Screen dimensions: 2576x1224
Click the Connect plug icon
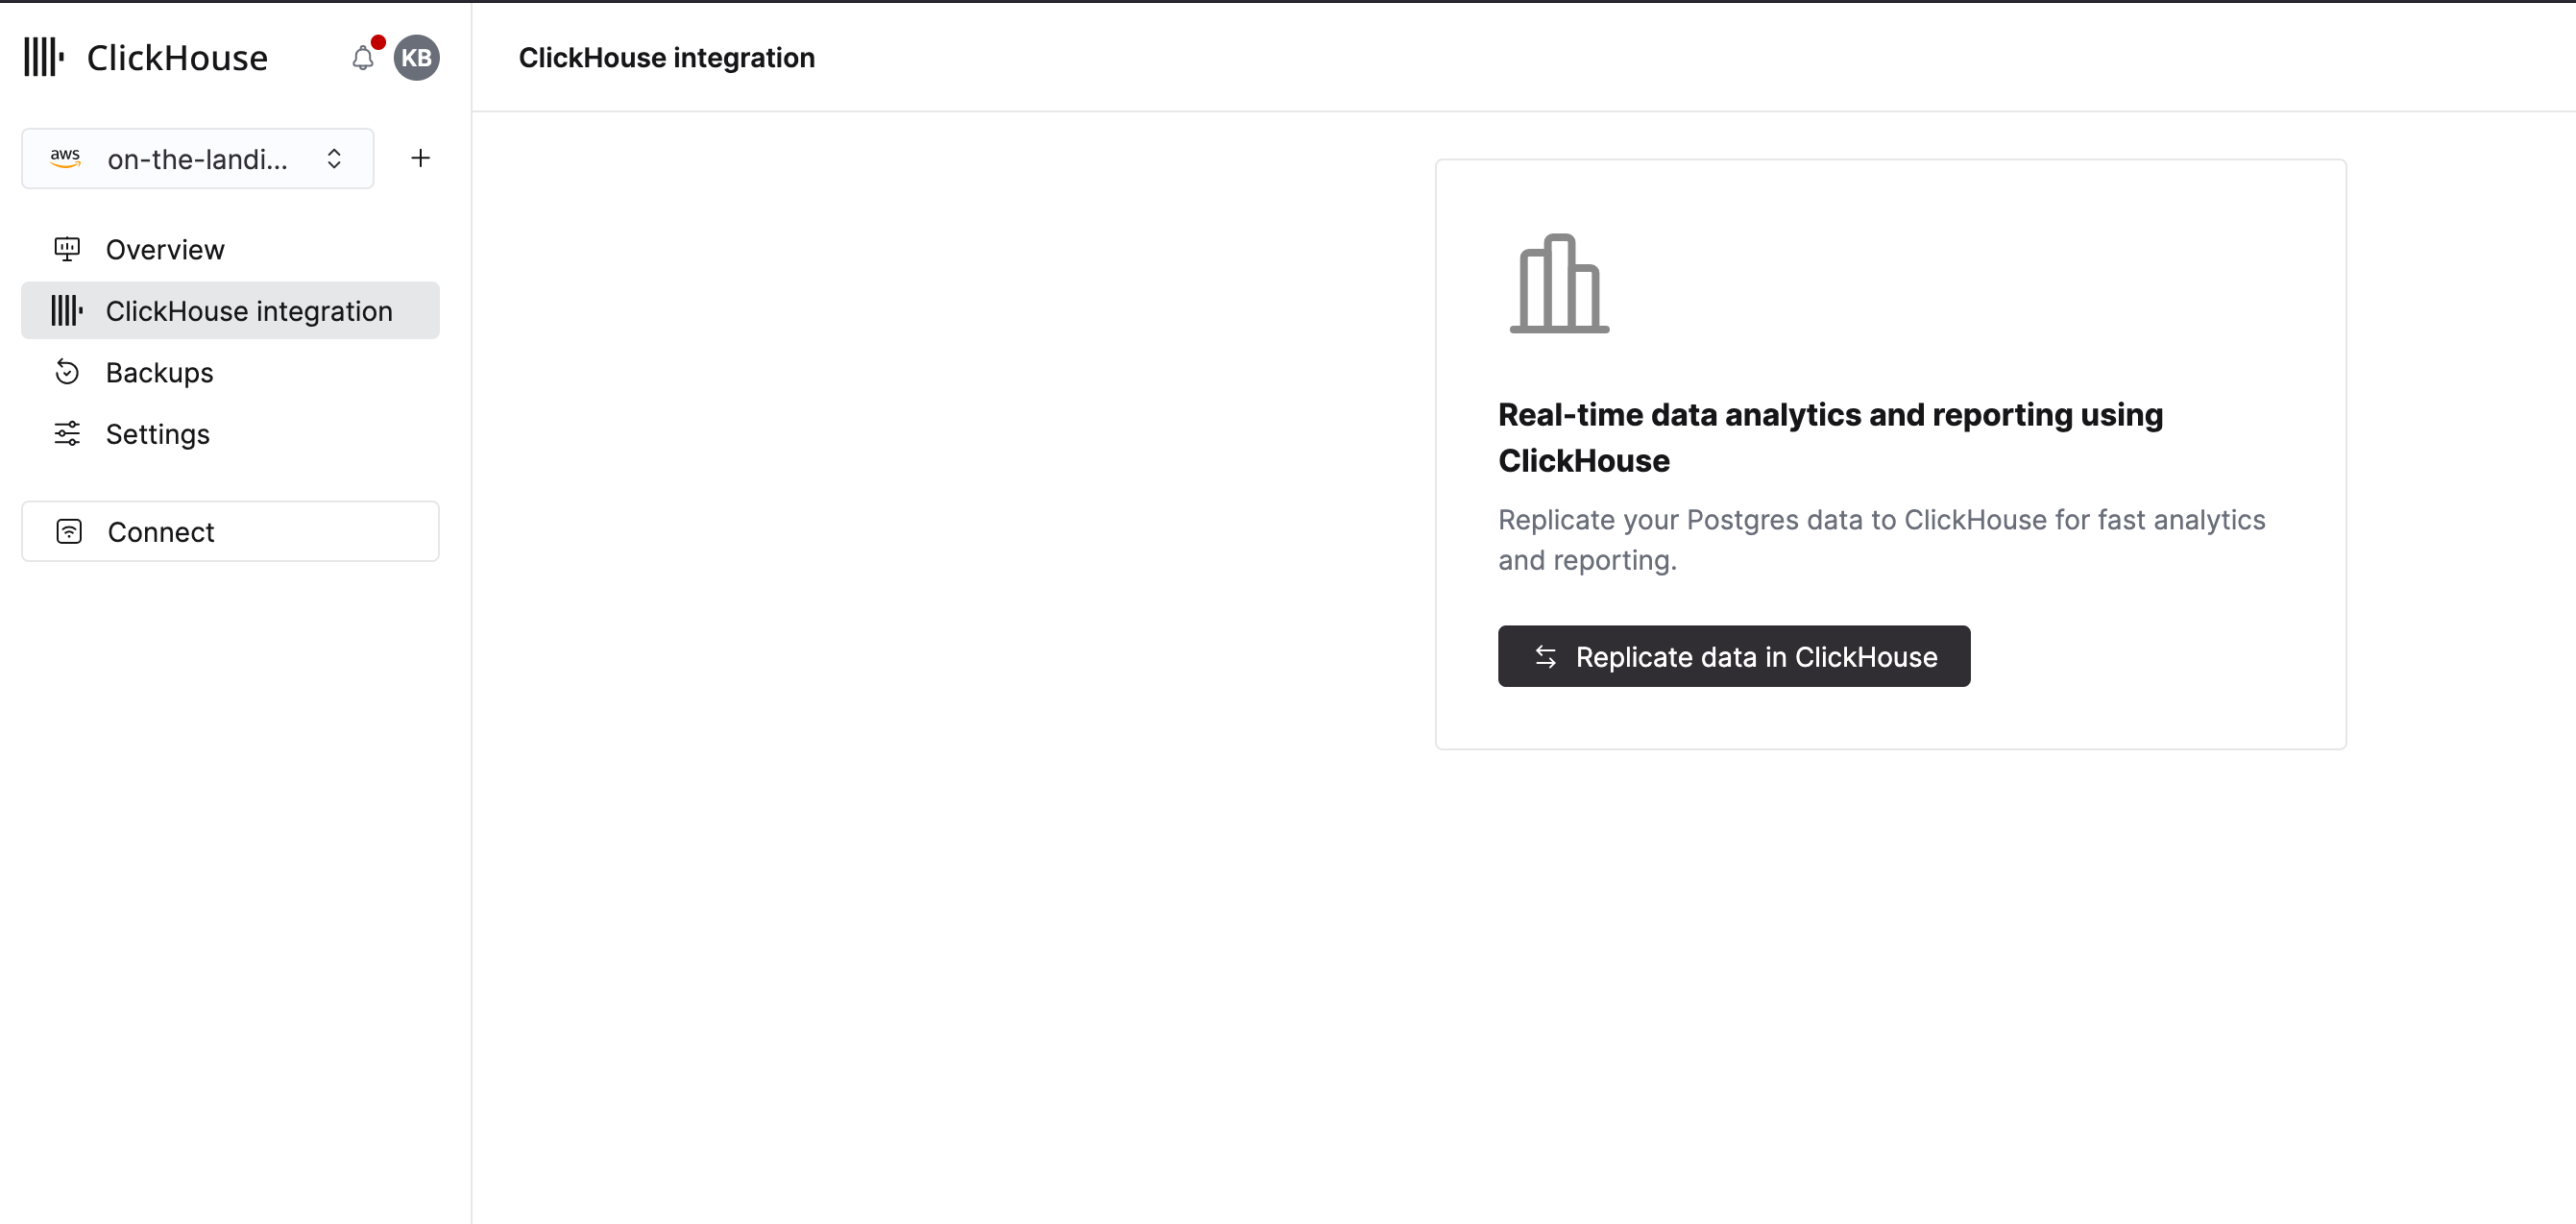68,531
